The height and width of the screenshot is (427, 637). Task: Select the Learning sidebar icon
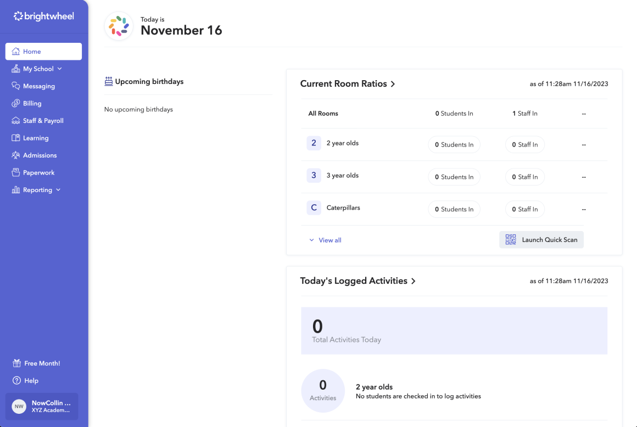pos(15,138)
